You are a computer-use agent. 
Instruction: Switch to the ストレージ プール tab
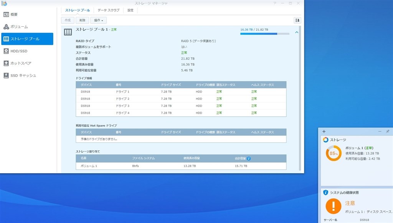pos(78,10)
